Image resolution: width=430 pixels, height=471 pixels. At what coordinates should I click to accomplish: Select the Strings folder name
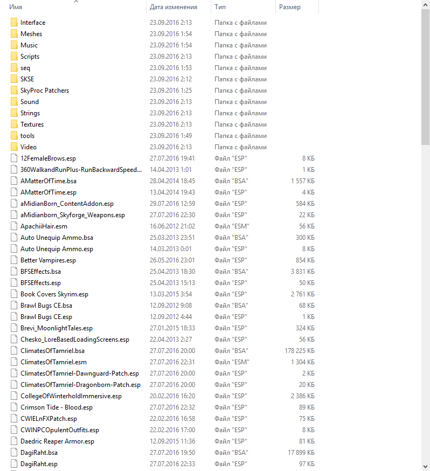(x=30, y=113)
